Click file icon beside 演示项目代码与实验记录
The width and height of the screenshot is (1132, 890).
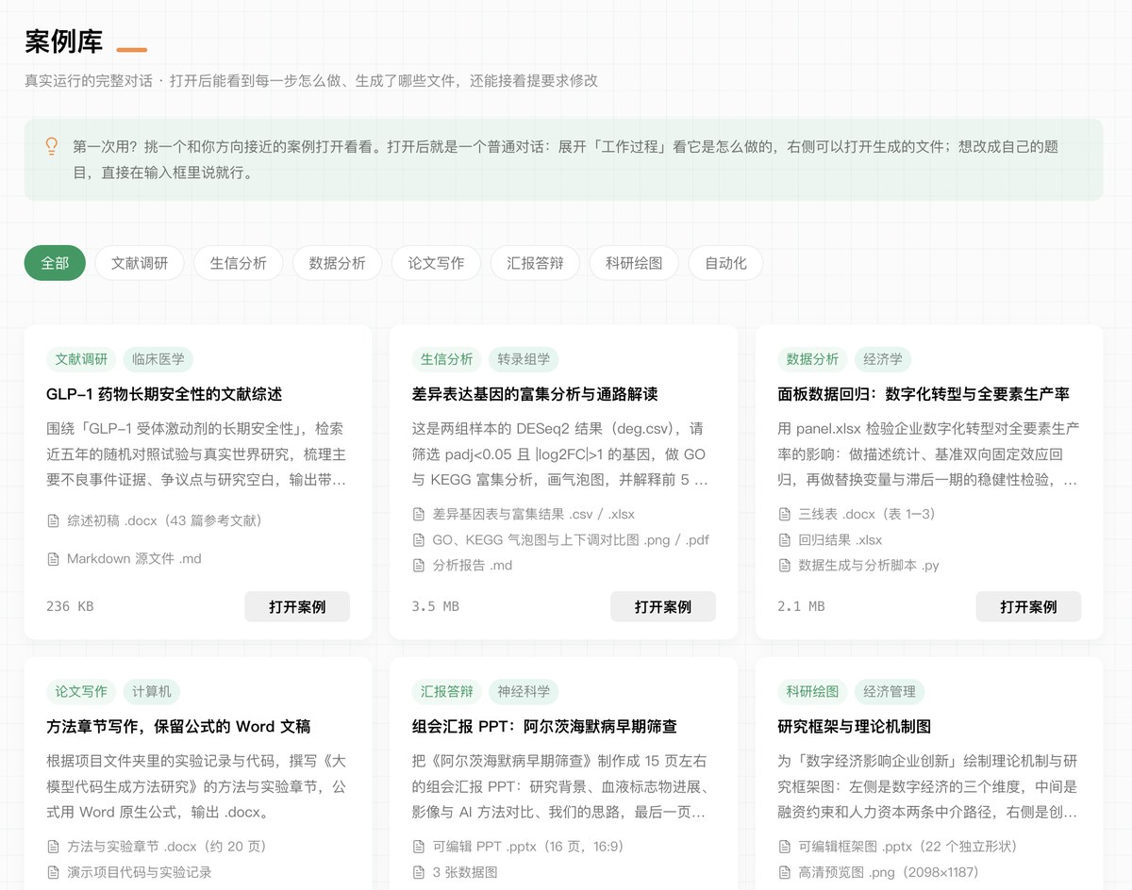pos(53,872)
